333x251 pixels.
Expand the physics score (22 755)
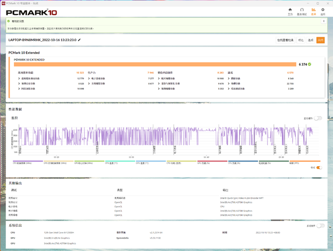point(229,83)
